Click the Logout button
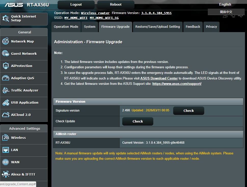This screenshot has width=247, height=187. click(76, 5)
